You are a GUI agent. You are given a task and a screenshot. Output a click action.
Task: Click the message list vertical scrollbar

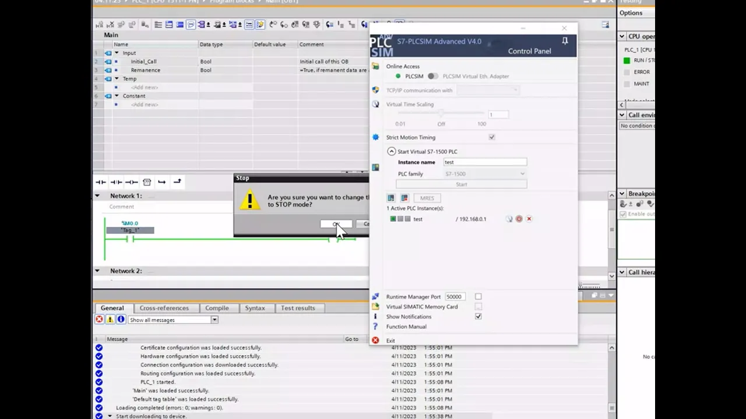[x=611, y=381]
